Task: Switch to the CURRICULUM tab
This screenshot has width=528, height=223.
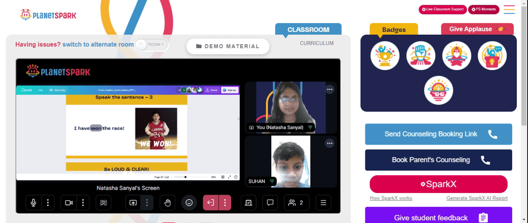Action: coord(316,43)
